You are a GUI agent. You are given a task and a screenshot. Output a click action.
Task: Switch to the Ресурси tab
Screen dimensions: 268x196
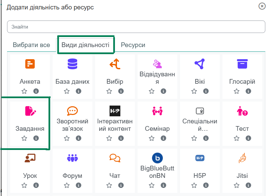click(133, 45)
